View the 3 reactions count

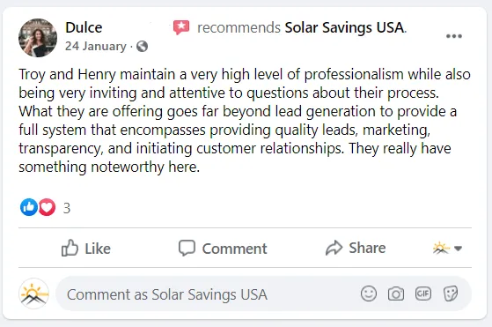click(67, 208)
